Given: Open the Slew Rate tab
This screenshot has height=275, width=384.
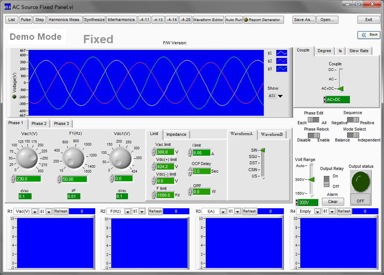Looking at the screenshot, I should click(x=359, y=51).
